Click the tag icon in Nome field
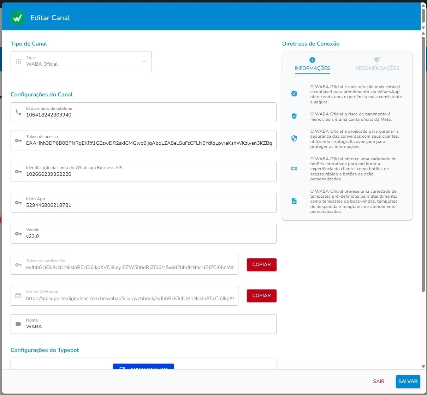427x395 pixels. click(18, 324)
